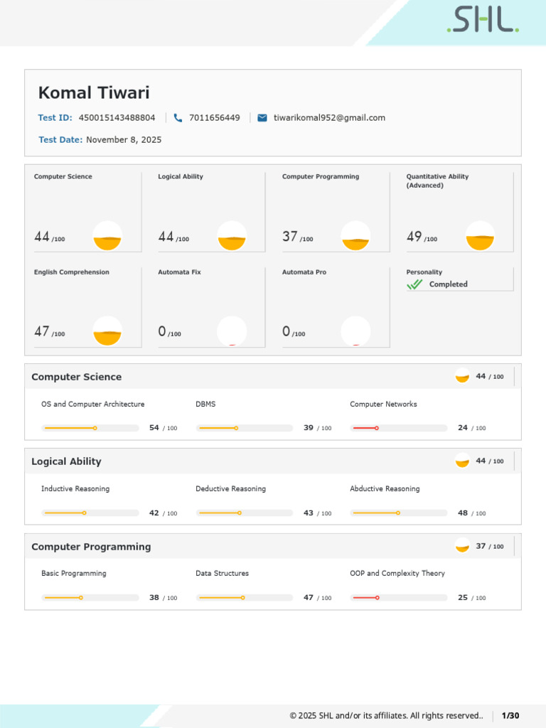Click the phone number 7011656449
This screenshot has width=546, height=728.
coord(215,118)
